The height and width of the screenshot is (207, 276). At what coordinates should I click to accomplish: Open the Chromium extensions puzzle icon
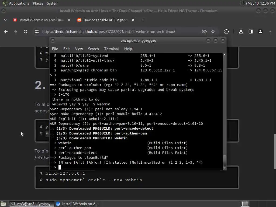[x=226, y=32]
